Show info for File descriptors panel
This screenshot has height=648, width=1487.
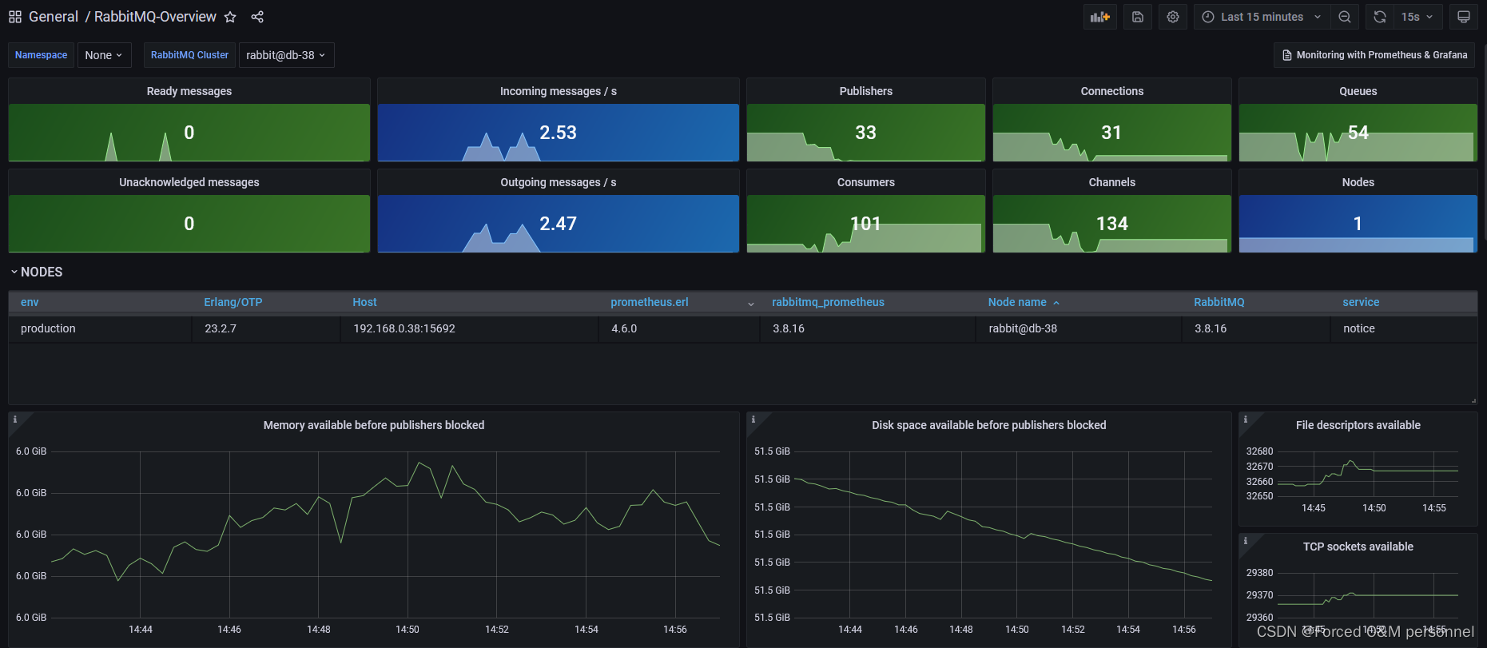coord(1246,419)
